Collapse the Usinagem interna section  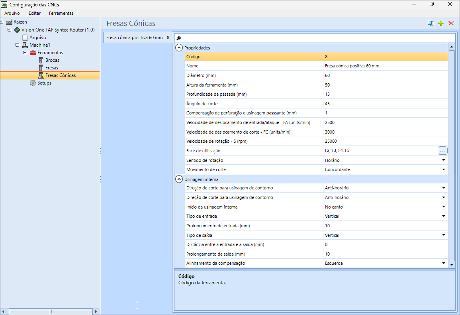pos(179,179)
